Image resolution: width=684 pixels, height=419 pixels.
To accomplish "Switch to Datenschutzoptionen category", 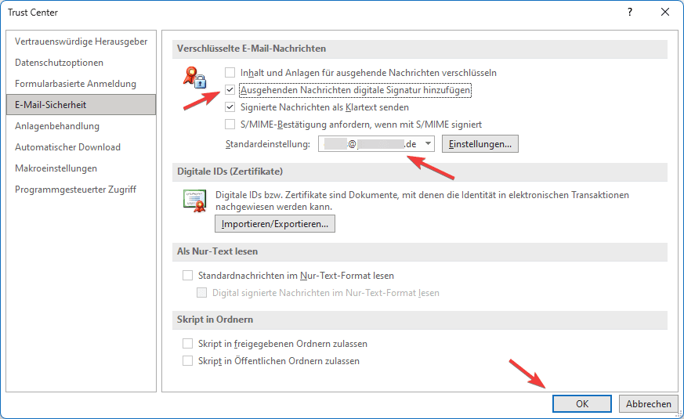I will pyautogui.click(x=59, y=63).
